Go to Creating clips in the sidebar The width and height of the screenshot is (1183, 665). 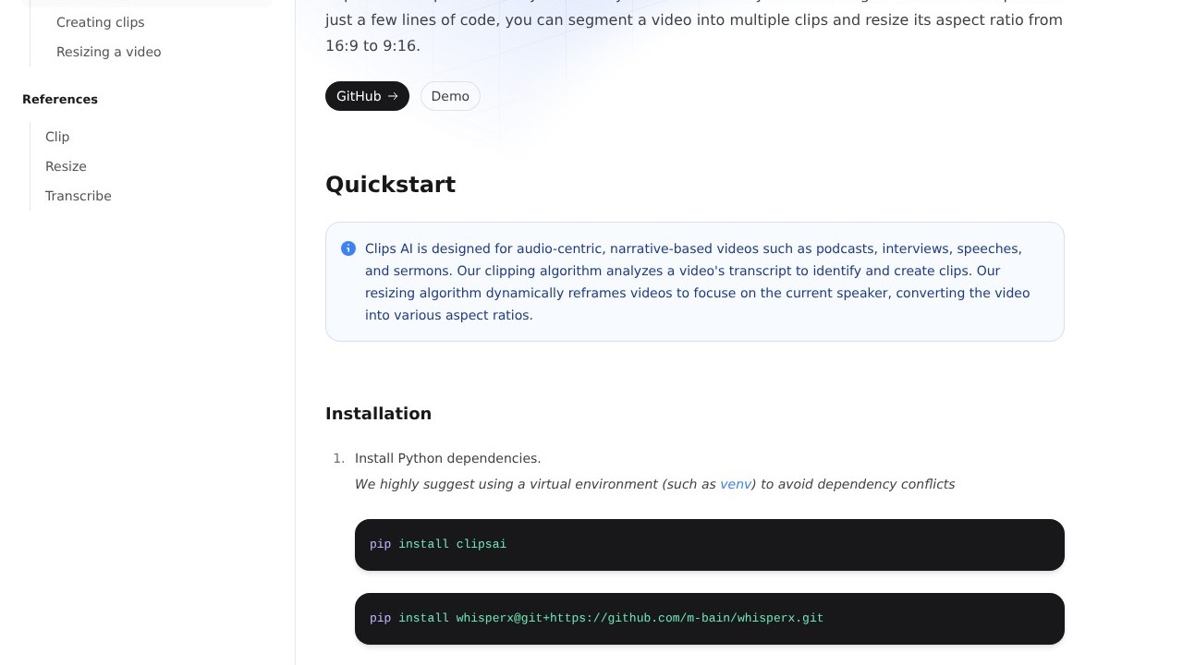click(100, 22)
